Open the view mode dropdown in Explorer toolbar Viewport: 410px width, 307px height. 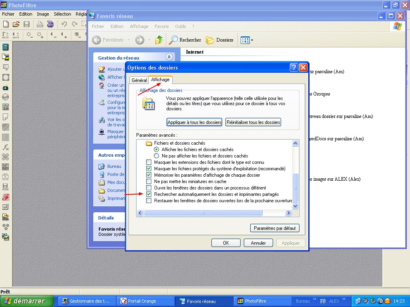pos(252,40)
